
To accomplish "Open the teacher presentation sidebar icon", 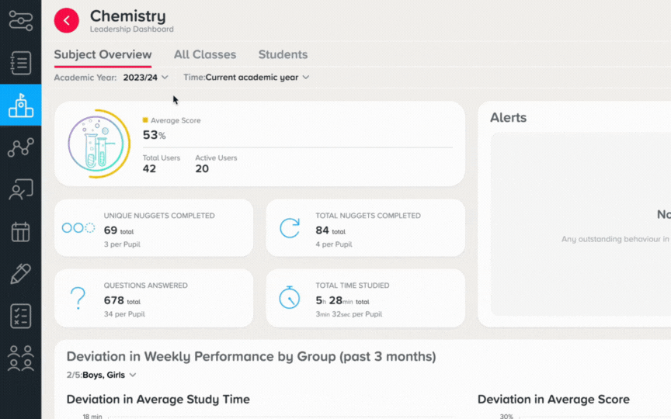I will pos(20,189).
